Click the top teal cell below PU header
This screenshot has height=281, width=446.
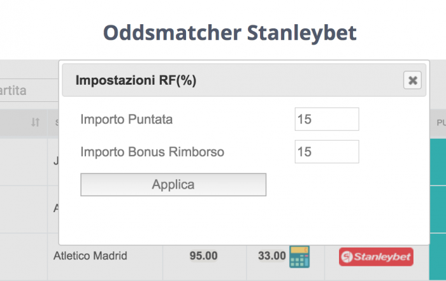438,162
